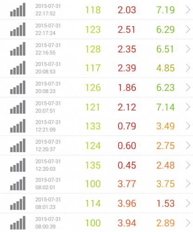Click the signal bars icon for 20:08:53 entry
The width and height of the screenshot is (193, 232).
[x=18, y=68]
